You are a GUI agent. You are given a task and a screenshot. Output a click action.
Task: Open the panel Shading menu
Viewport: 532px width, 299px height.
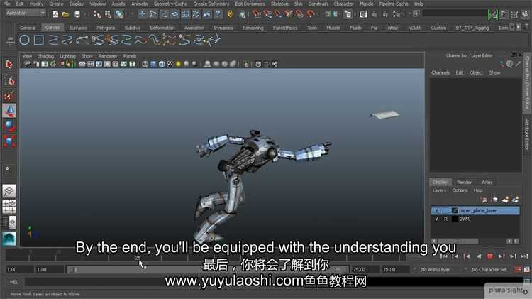pos(45,55)
